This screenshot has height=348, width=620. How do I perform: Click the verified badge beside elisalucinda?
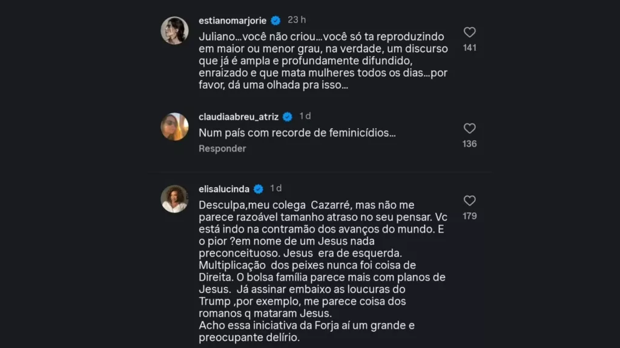(259, 188)
